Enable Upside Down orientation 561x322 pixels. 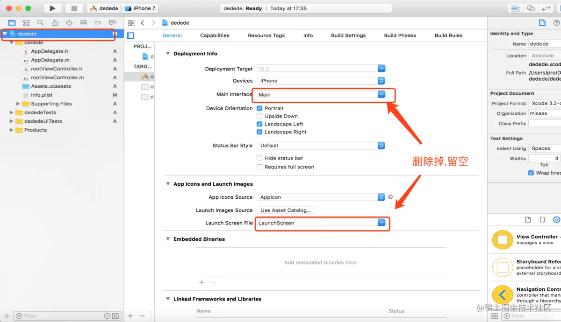(x=259, y=116)
